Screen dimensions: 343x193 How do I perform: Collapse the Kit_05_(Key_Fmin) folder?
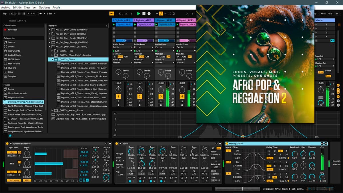coord(50,47)
